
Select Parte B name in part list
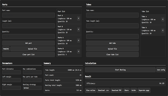coord(61,49)
